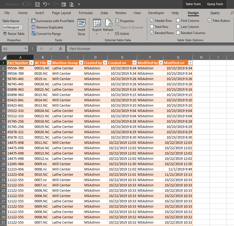Click Summarize with PivotTable icon

click(x=33, y=21)
